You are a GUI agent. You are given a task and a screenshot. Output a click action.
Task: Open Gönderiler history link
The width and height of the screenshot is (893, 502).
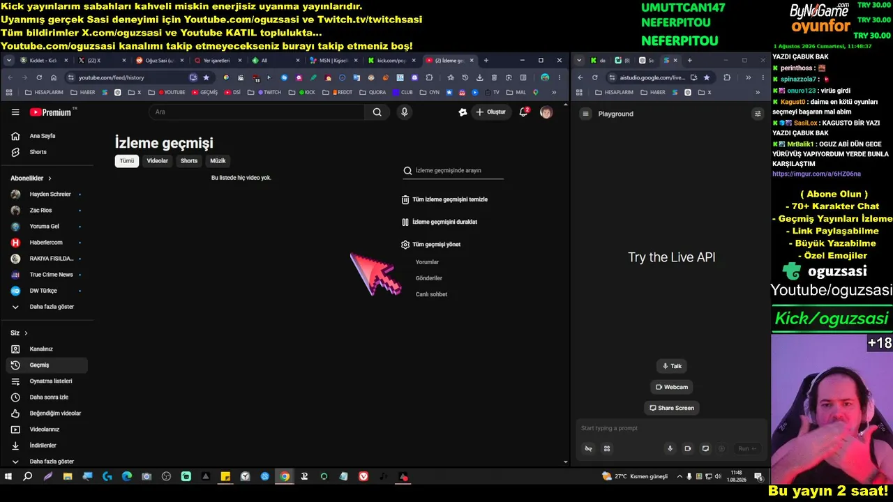coord(429,278)
